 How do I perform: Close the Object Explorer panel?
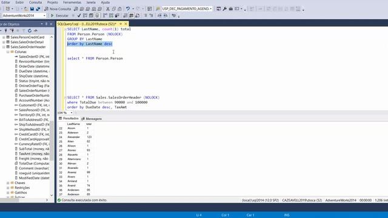tap(51, 24)
